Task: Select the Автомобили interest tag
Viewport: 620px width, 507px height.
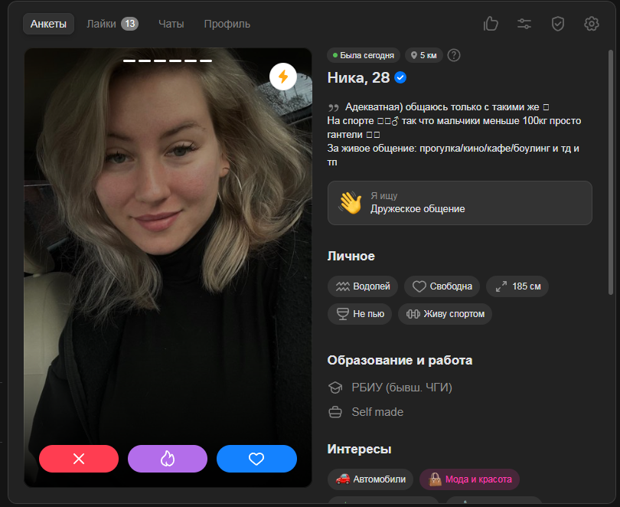Action: pos(370,479)
